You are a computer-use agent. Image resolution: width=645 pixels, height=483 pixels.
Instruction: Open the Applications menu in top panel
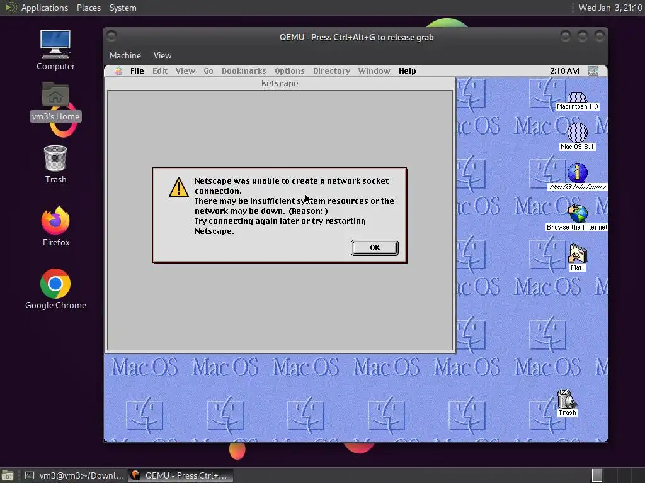coord(45,8)
